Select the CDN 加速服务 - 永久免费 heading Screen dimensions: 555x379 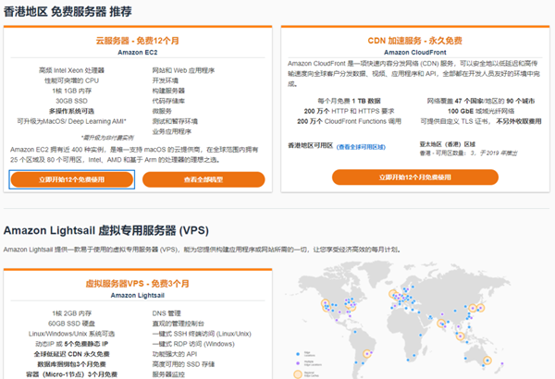pos(414,41)
